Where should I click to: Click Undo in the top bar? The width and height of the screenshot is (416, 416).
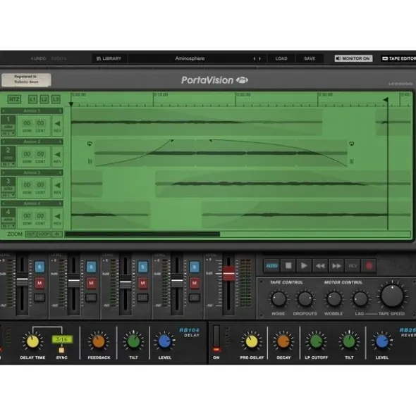click(38, 58)
